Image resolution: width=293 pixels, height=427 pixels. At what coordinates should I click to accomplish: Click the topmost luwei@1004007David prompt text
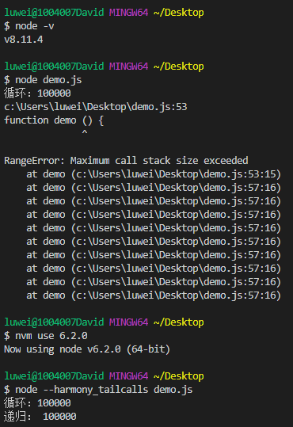click(54, 13)
